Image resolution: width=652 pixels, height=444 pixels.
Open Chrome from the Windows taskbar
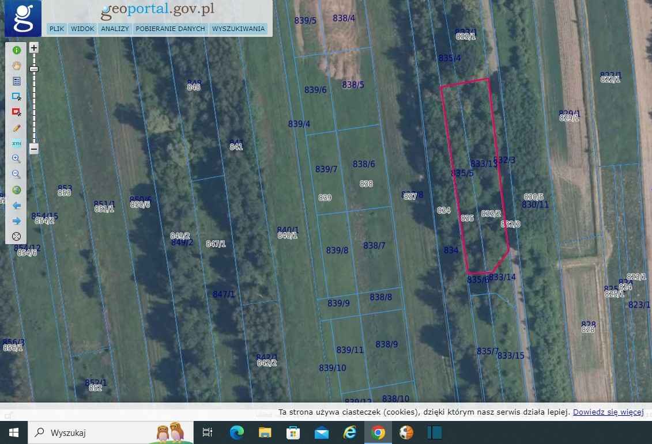tap(378, 432)
